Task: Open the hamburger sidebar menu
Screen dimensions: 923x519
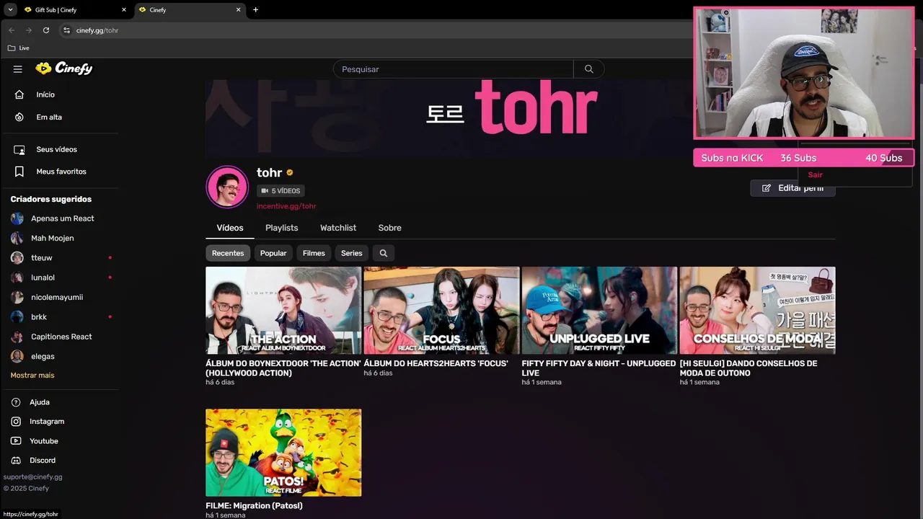Action: coord(18,69)
